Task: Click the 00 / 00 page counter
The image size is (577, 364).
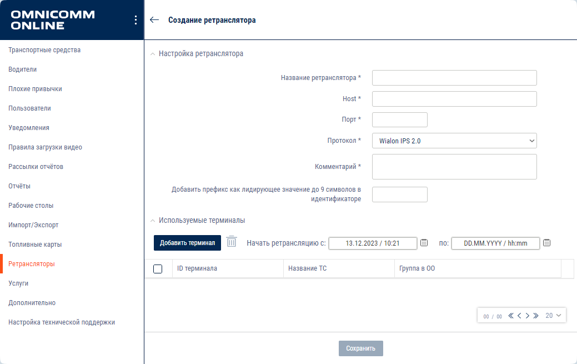Action: (x=493, y=316)
